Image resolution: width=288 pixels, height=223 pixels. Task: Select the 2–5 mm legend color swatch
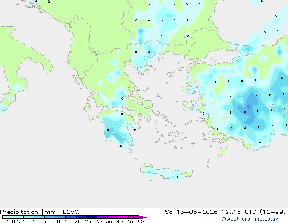click(x=39, y=217)
